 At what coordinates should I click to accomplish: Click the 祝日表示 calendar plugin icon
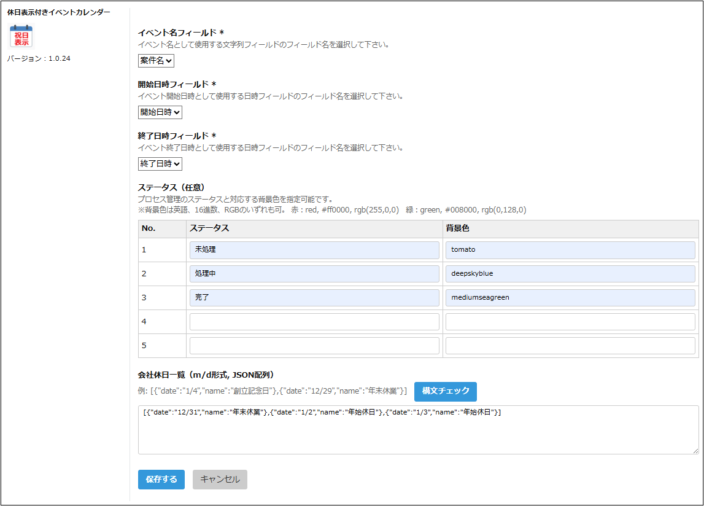(21, 37)
